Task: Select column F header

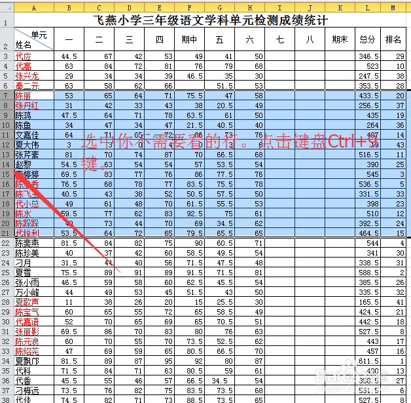Action: 189,8
